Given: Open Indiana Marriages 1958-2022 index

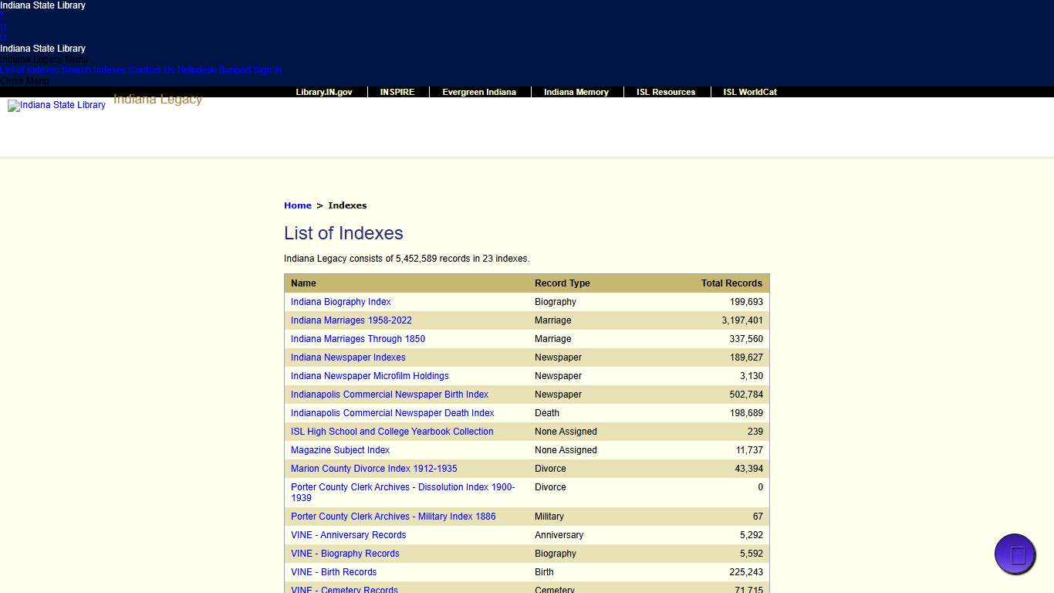Looking at the screenshot, I should [351, 320].
